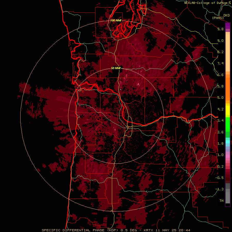
Task: Click the 100 NMI range ring label
Action: [x=116, y=20]
